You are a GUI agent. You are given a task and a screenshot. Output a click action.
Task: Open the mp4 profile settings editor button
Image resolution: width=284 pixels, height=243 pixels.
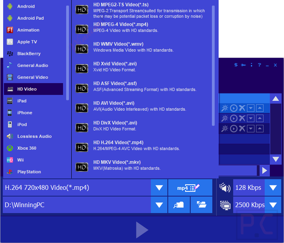click(x=190, y=187)
